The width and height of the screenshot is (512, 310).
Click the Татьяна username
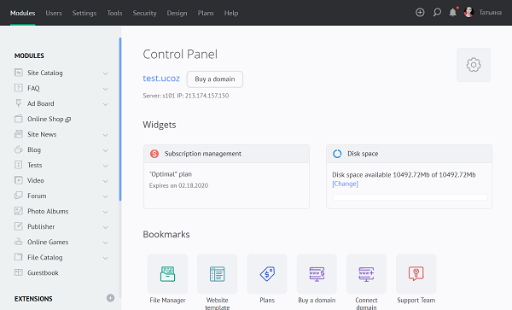pyautogui.click(x=490, y=13)
